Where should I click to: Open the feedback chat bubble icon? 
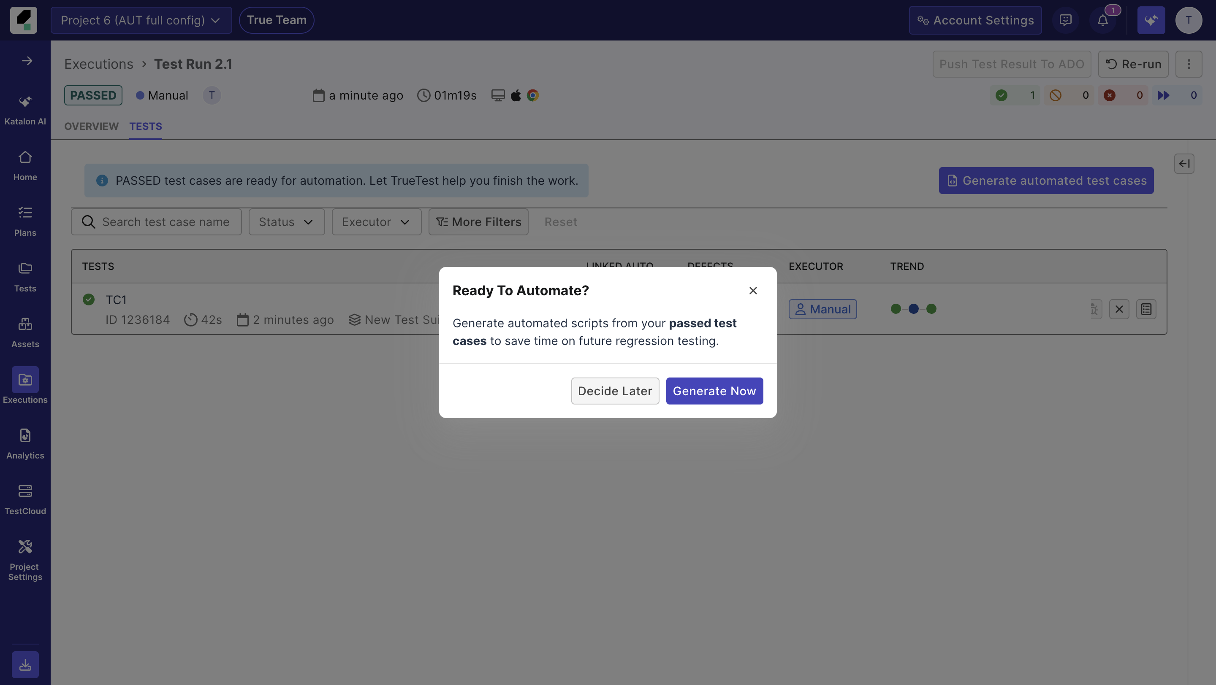pos(1066,20)
